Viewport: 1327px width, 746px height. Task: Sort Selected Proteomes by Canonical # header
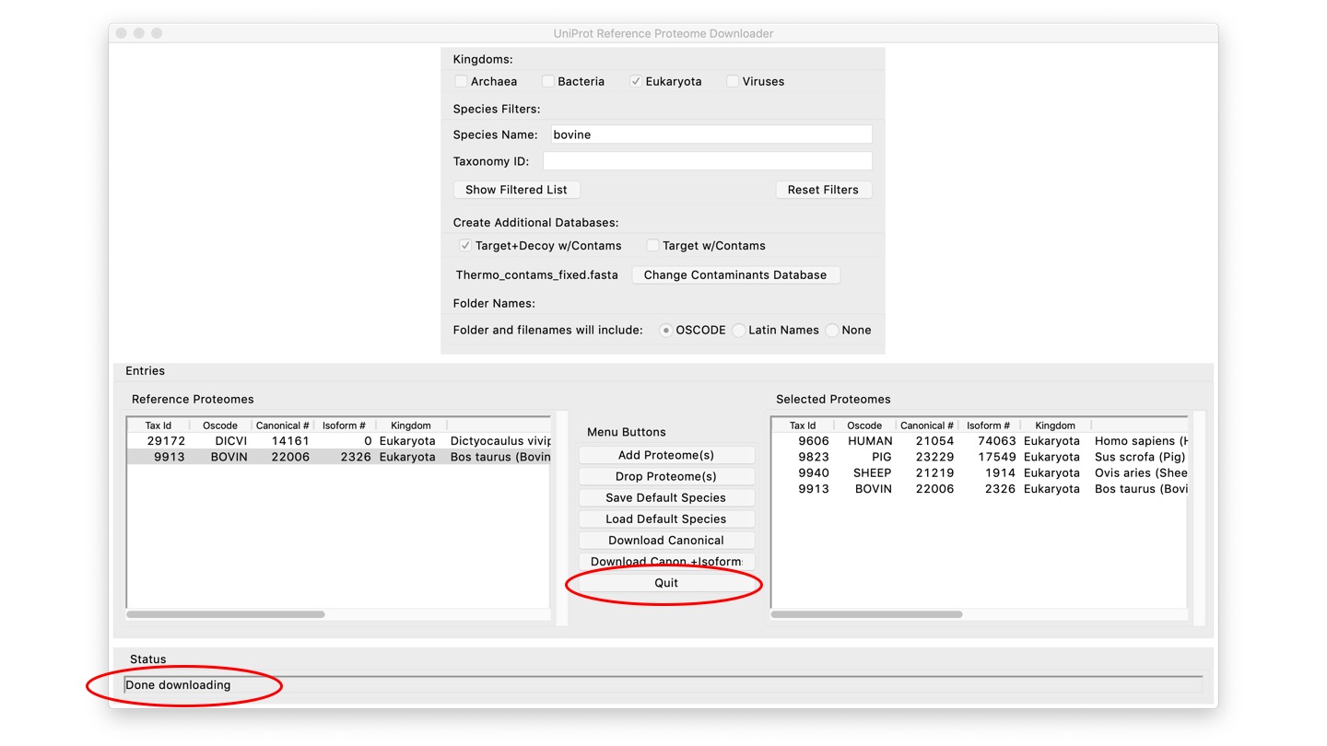click(927, 425)
